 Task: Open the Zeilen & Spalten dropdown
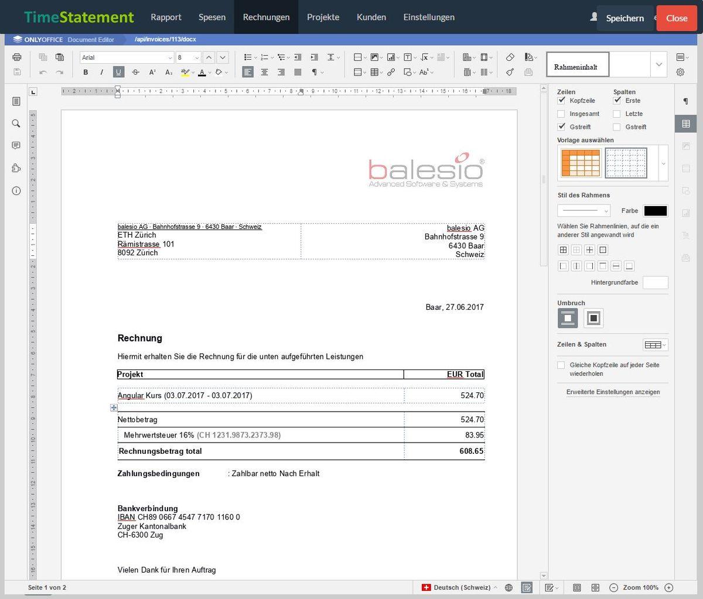[656, 345]
